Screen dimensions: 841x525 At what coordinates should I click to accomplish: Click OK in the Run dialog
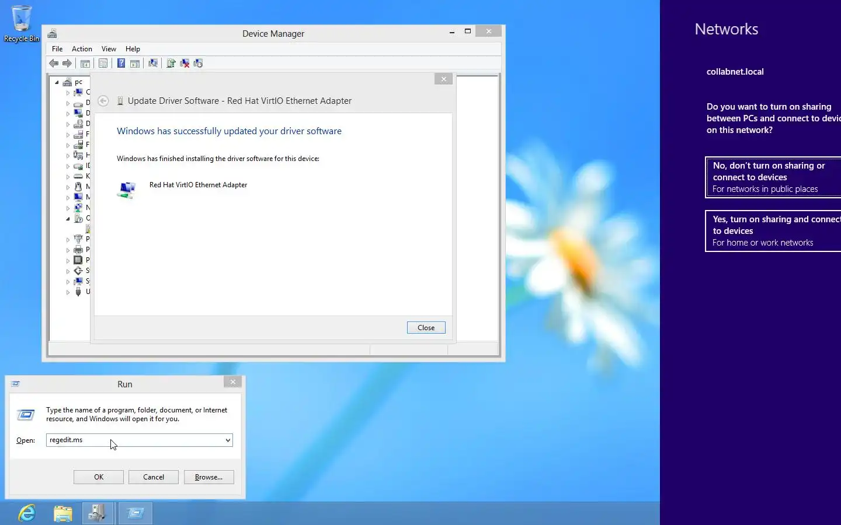point(99,477)
